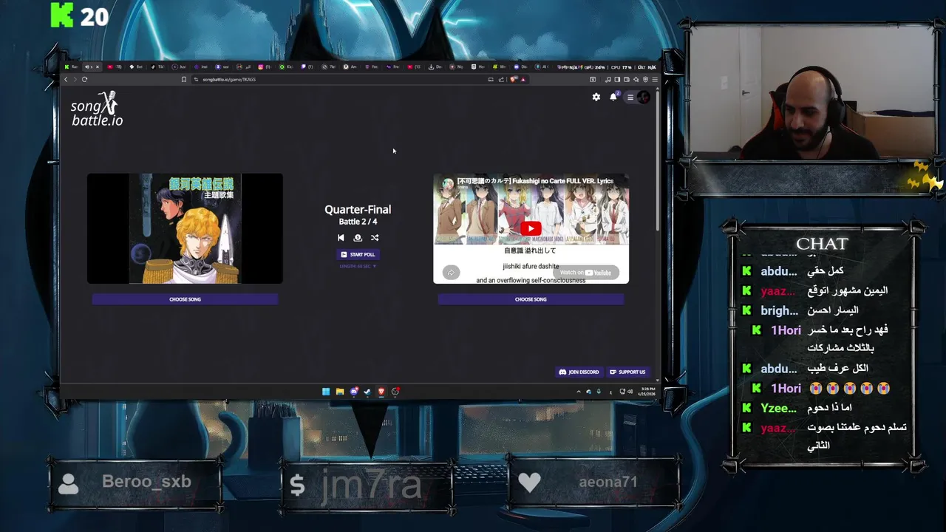This screenshot has height=532, width=946.
Task: Click the Beroo_sxb follower label
Action: point(146,482)
